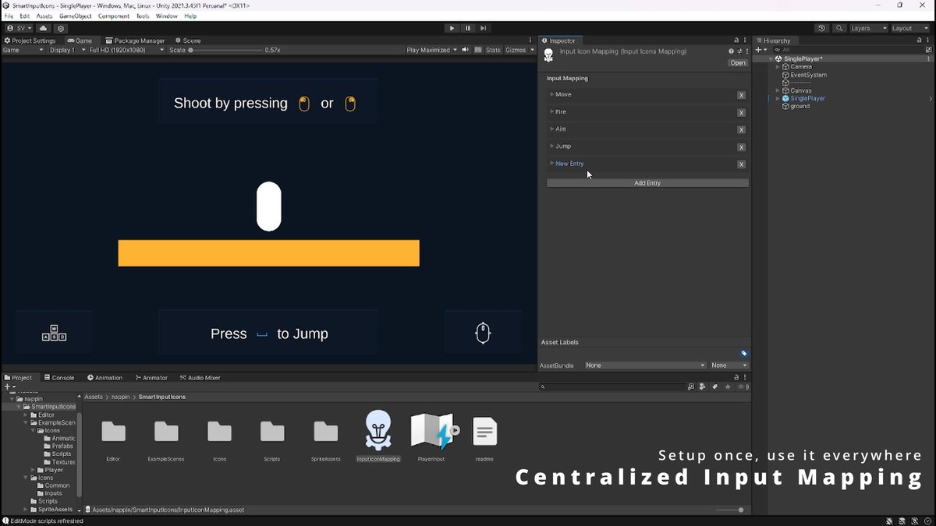Toggle the Stats overlay in the Game view
This screenshot has height=526, width=936.
click(493, 49)
